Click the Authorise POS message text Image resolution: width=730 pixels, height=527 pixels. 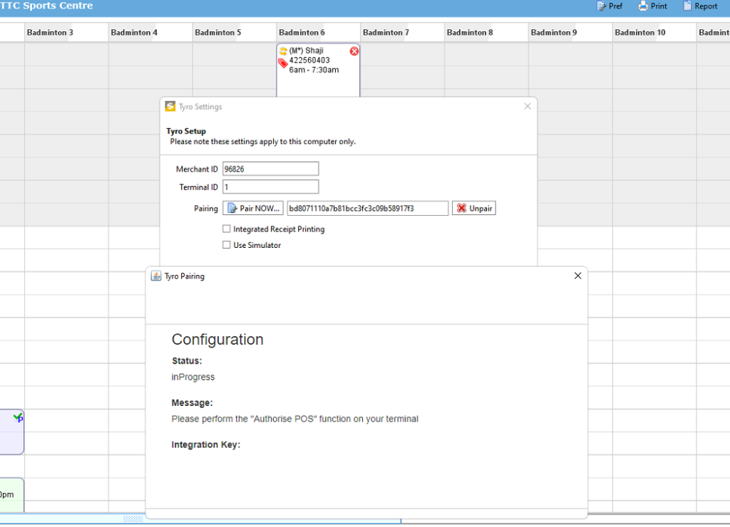(x=294, y=419)
